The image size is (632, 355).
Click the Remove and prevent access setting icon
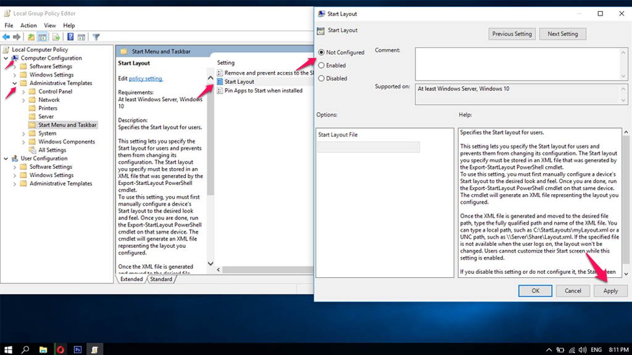coord(220,73)
